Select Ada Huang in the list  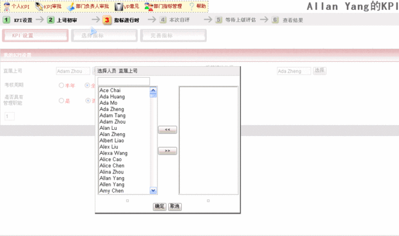point(112,96)
